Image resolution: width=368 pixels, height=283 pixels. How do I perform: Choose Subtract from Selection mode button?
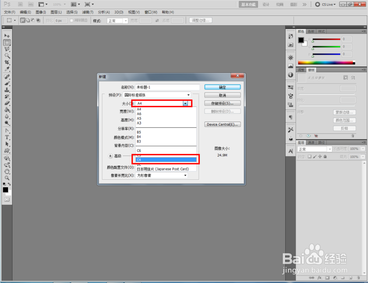coord(33,21)
